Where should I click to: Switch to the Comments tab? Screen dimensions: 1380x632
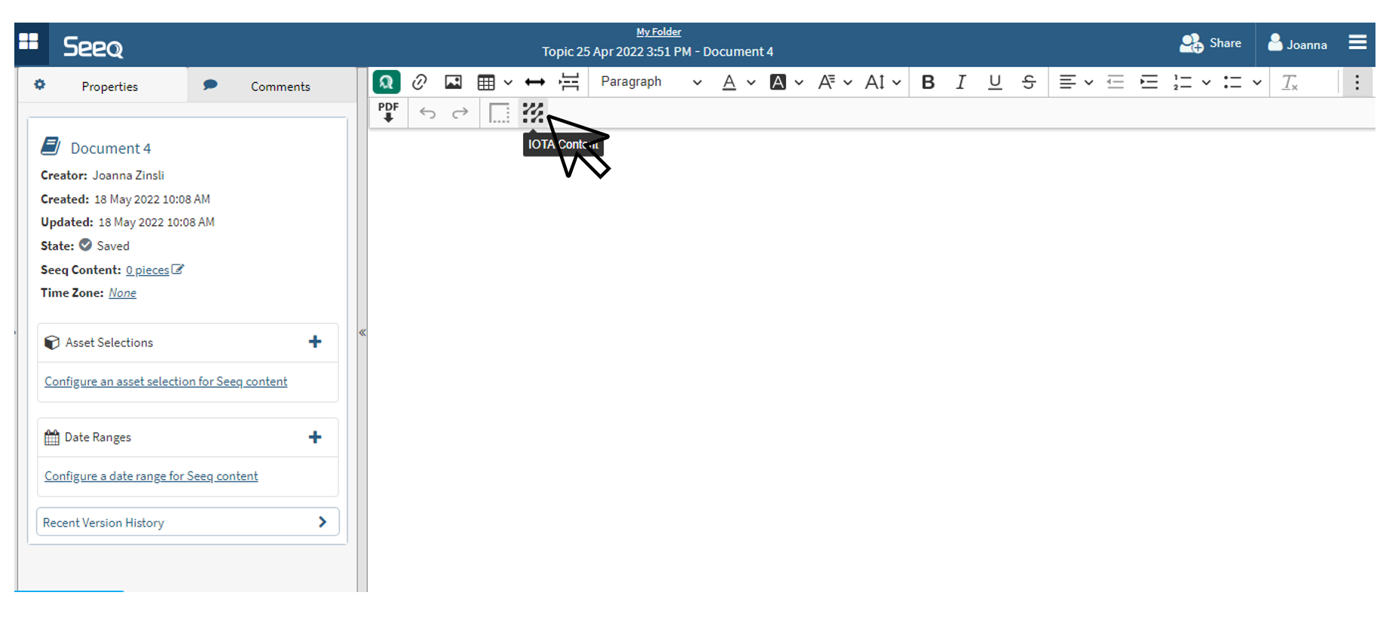[272, 86]
